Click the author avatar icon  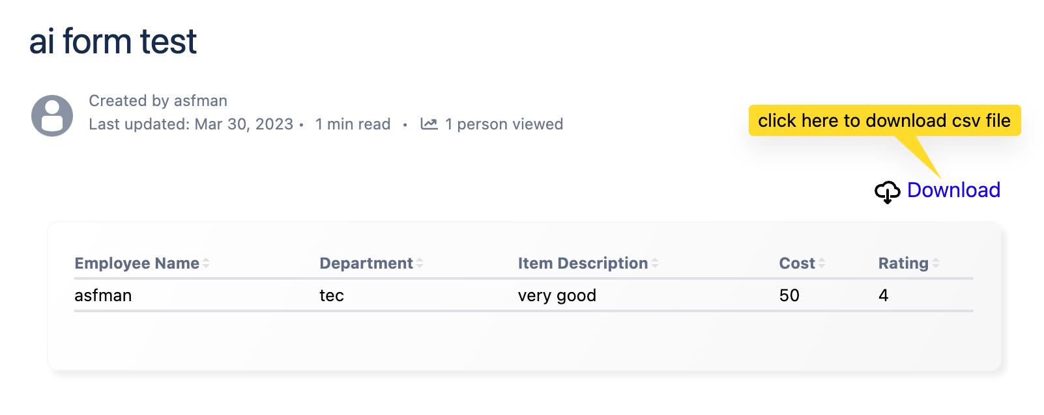click(x=52, y=116)
